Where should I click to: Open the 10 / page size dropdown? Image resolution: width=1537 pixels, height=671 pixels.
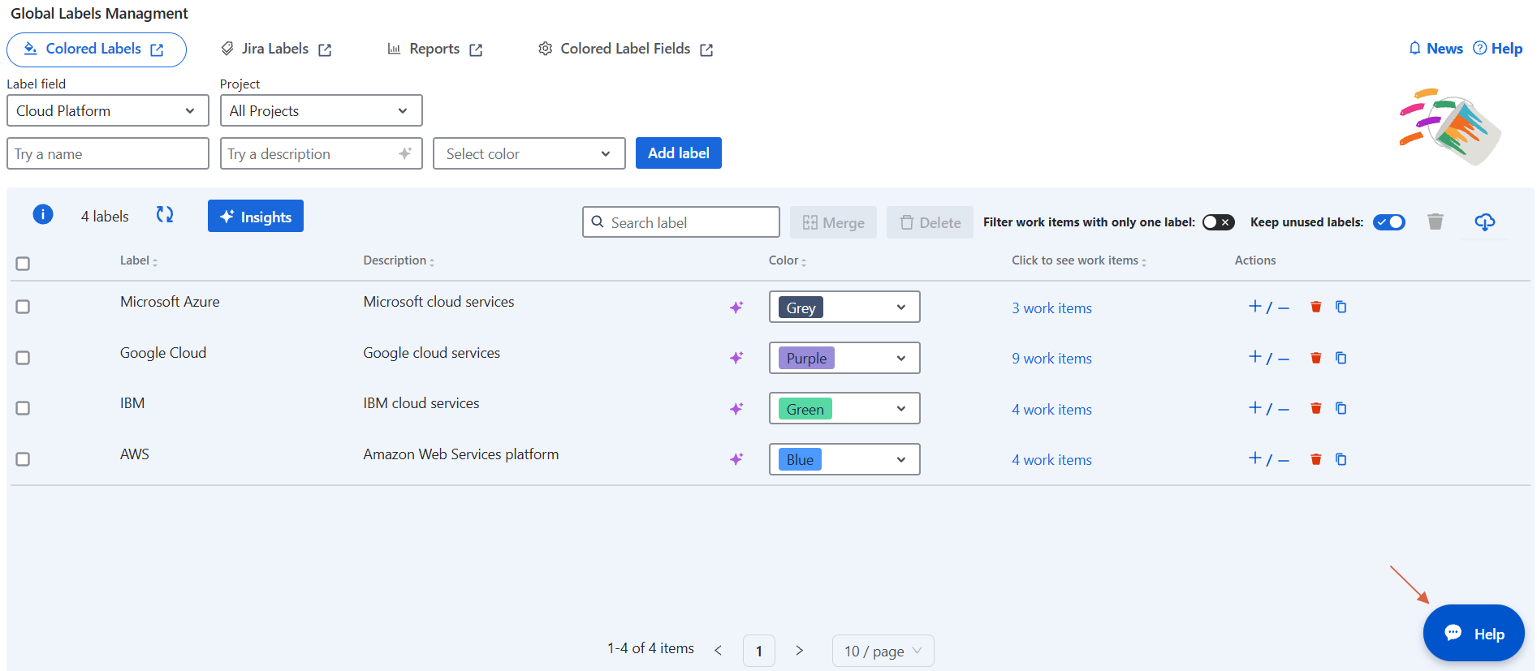point(883,651)
